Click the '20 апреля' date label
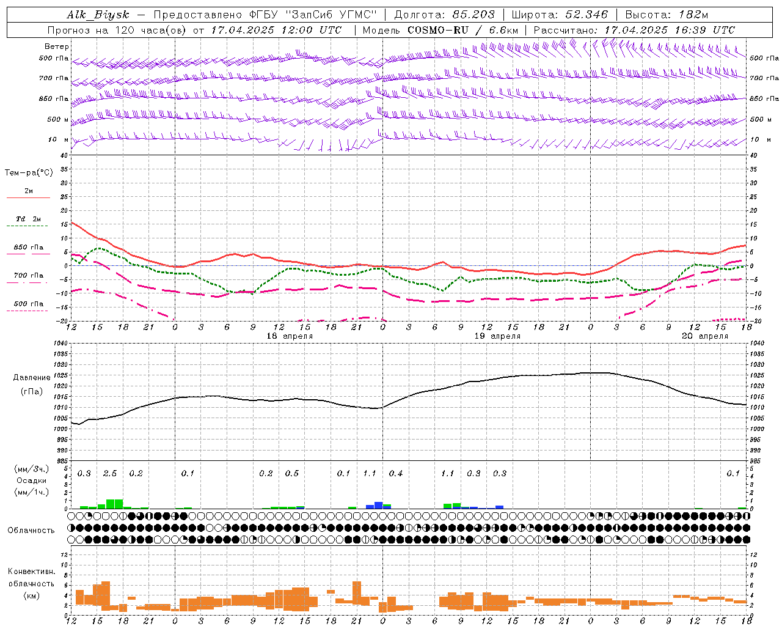 click(705, 336)
